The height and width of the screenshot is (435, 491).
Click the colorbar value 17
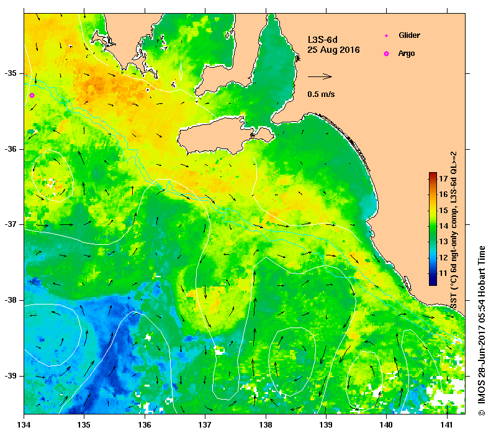pyautogui.click(x=443, y=179)
